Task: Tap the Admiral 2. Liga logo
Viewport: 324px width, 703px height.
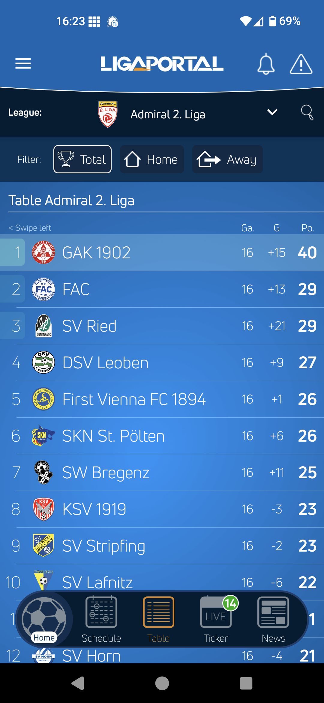Action: click(x=108, y=114)
